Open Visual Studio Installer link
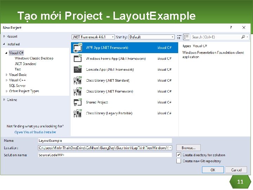The width and height of the screenshot is (253, 190). 35,132
